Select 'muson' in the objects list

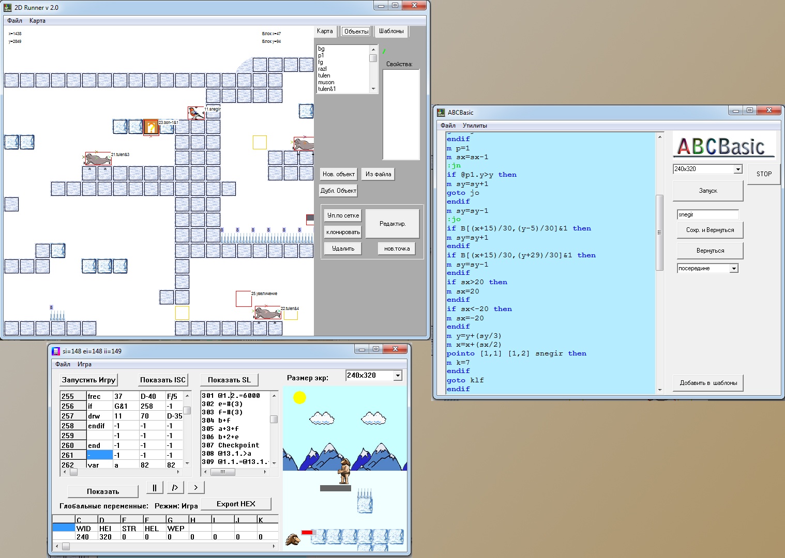[326, 82]
